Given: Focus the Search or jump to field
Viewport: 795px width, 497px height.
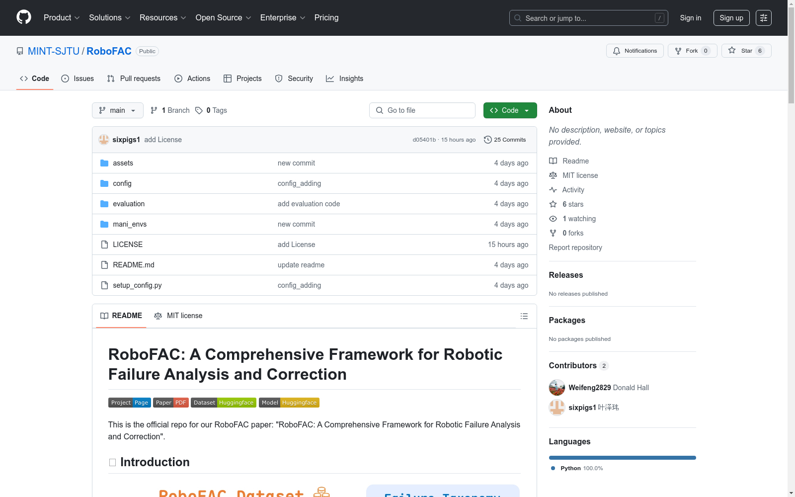Looking at the screenshot, I should [x=589, y=18].
